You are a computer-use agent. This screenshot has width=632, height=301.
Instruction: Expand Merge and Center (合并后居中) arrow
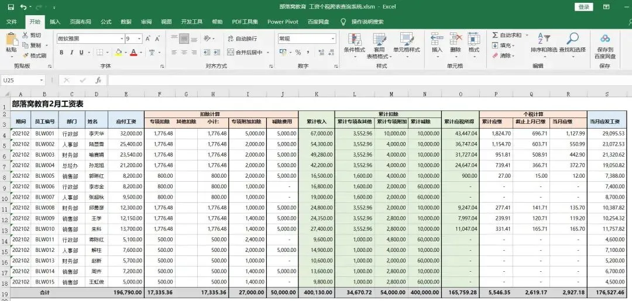point(268,53)
